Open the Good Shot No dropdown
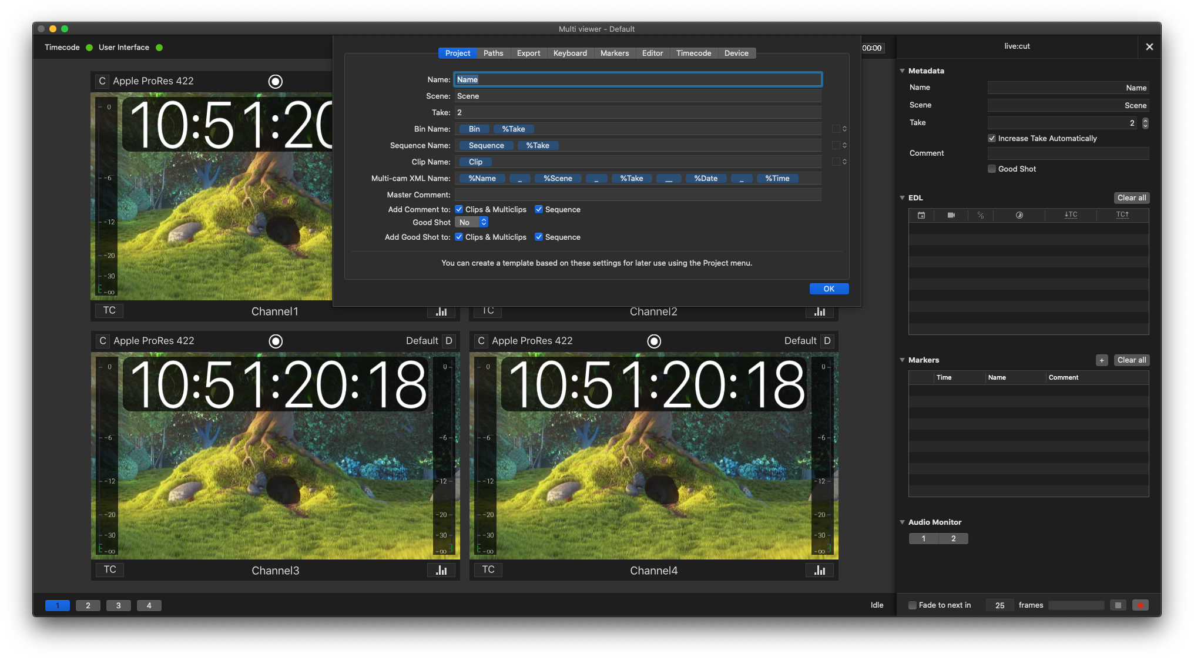Viewport: 1194px width, 660px height. click(x=472, y=222)
